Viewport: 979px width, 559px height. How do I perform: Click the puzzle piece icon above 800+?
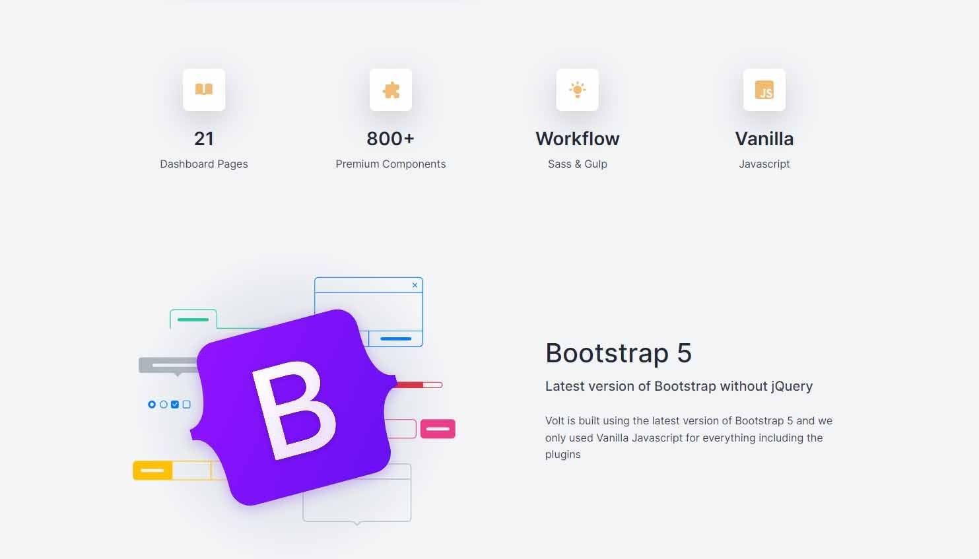391,90
